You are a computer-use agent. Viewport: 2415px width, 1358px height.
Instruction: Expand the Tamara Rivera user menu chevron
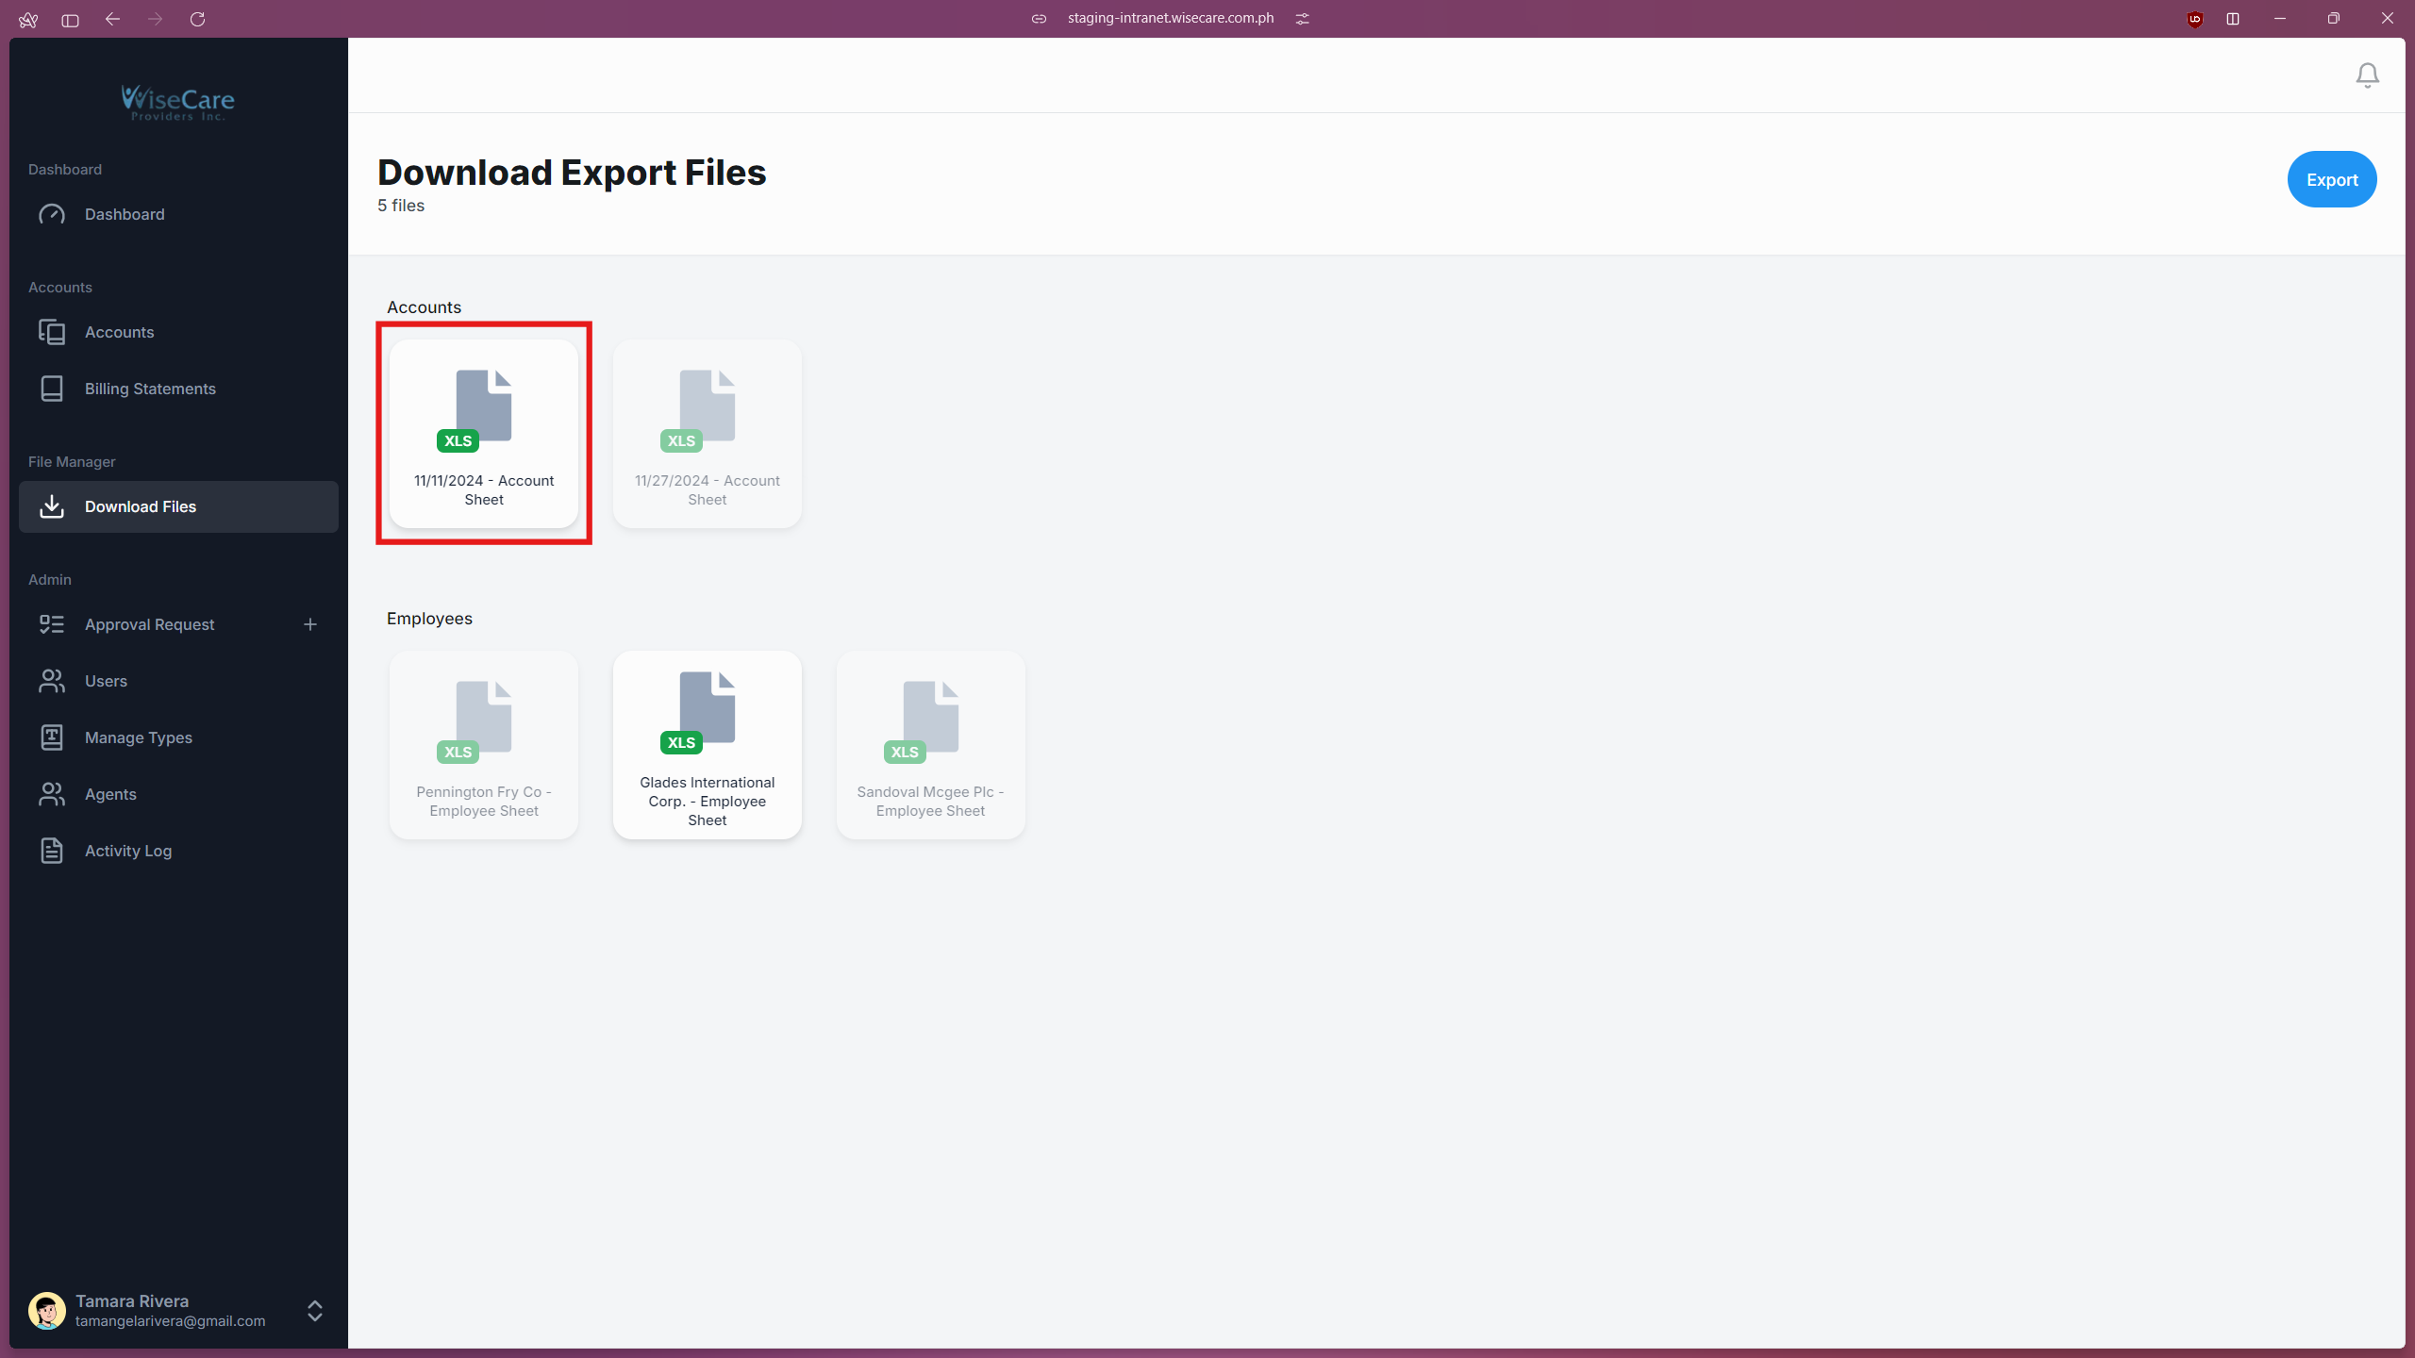pos(315,1311)
